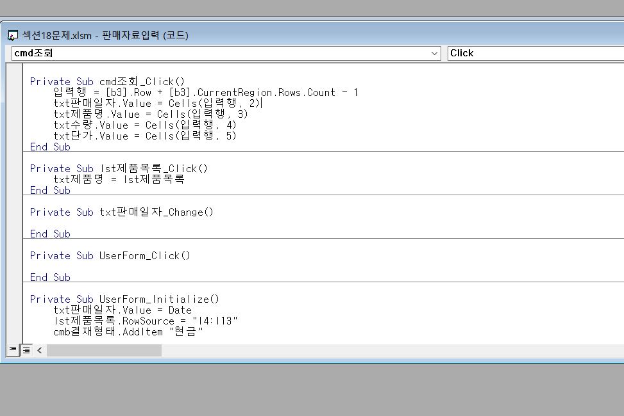Open the Click procedure combo box
Image resolution: width=624 pixels, height=416 pixels.
535,53
